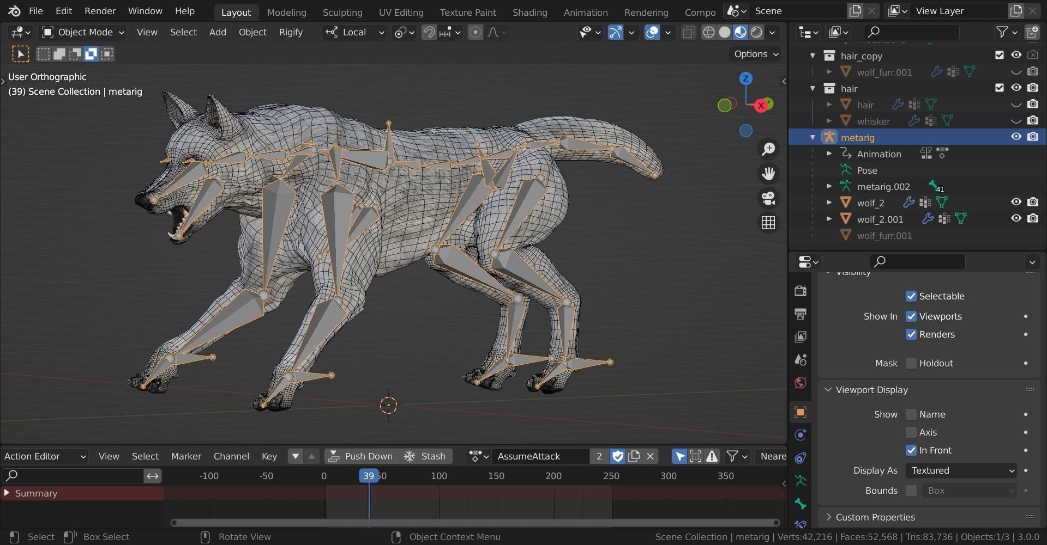Open Object Constraints properties tab icon
The image size is (1047, 545).
tap(801, 458)
